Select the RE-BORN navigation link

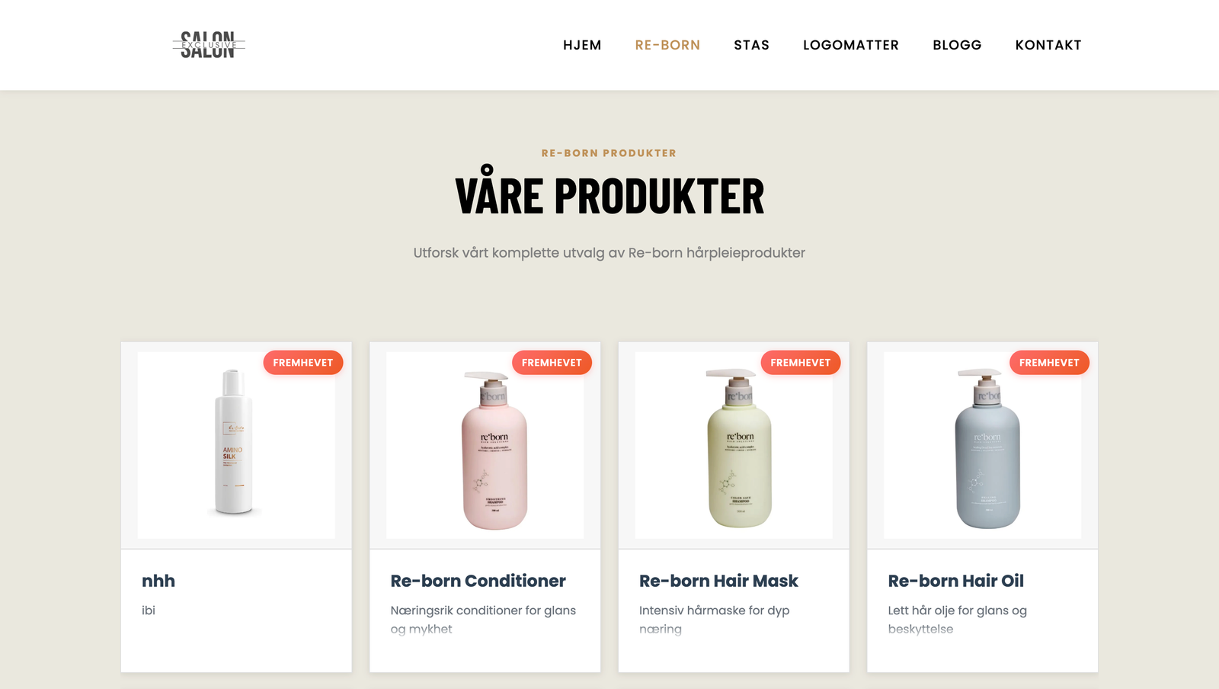(x=667, y=45)
